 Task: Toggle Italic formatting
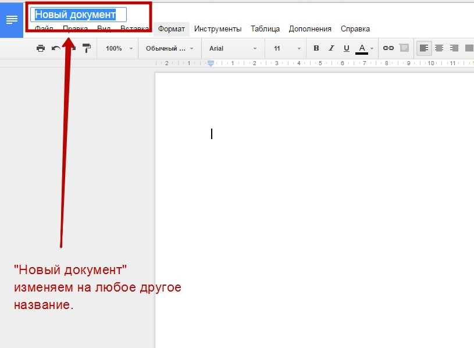[332, 48]
